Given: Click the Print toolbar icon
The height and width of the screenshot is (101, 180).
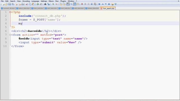Looking at the screenshot, I should (22, 4).
